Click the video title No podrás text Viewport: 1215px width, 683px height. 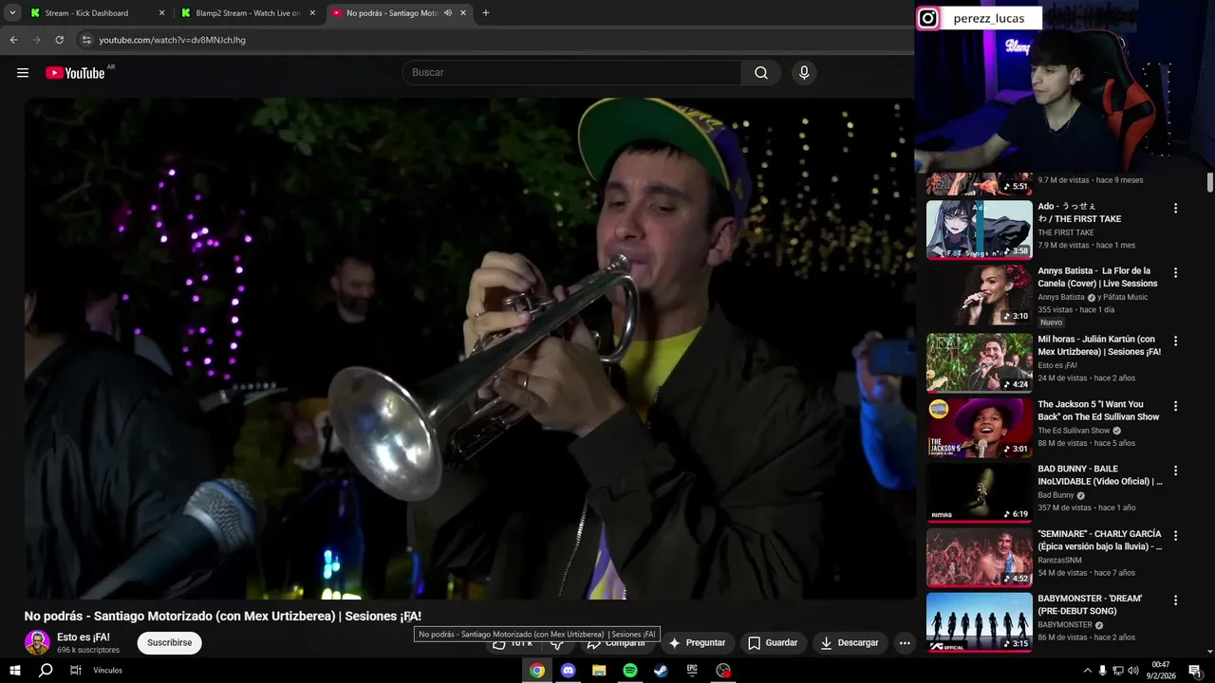coord(223,616)
